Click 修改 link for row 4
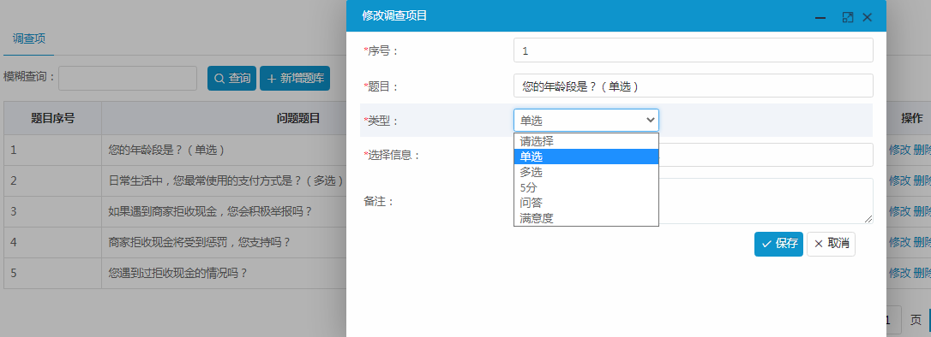This screenshot has width=931, height=337. (x=899, y=242)
